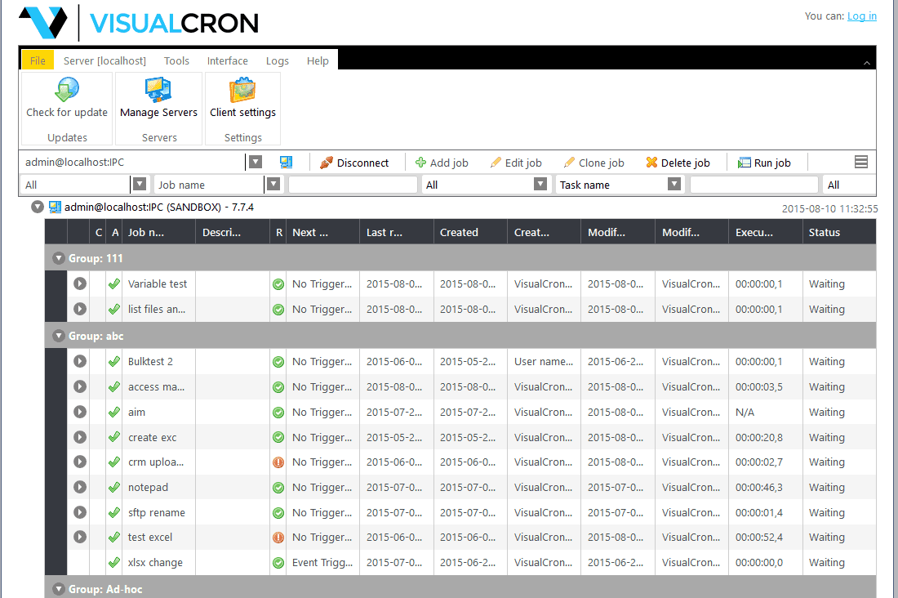Open the File ribbon tab
This screenshot has width=898, height=598.
pyautogui.click(x=38, y=60)
